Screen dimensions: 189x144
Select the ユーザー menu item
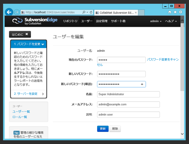click(x=87, y=21)
